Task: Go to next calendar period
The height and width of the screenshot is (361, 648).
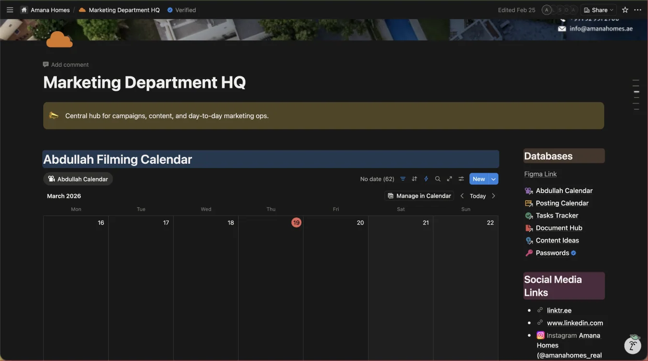Action: coord(493,196)
